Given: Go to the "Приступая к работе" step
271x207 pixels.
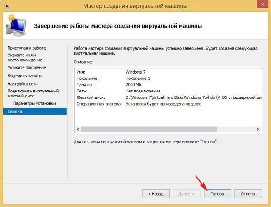Looking at the screenshot, I should tap(27, 48).
